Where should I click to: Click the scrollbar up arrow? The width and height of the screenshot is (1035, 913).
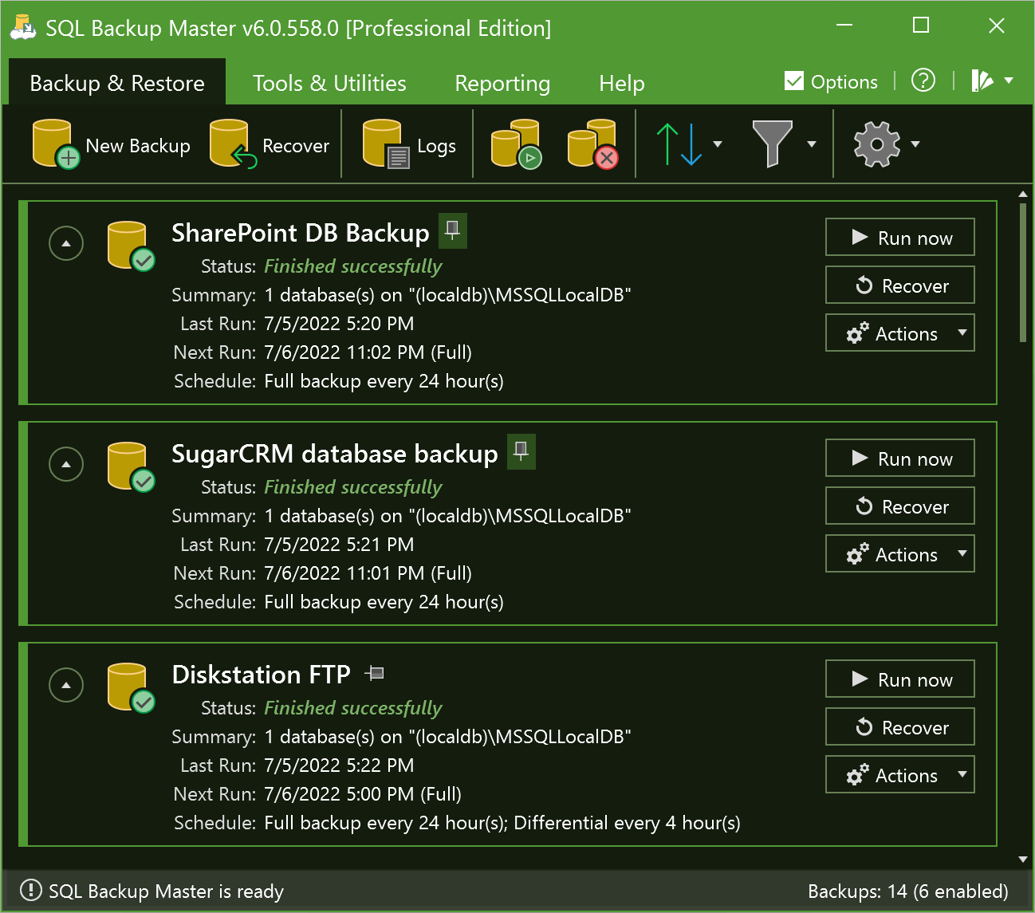point(1023,194)
